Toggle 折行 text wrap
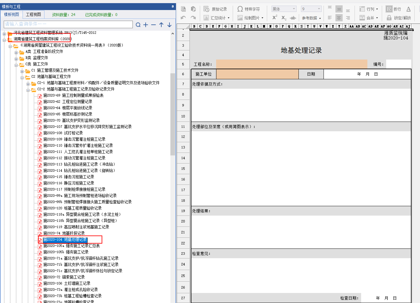This screenshot has height=303, width=420. point(393,9)
